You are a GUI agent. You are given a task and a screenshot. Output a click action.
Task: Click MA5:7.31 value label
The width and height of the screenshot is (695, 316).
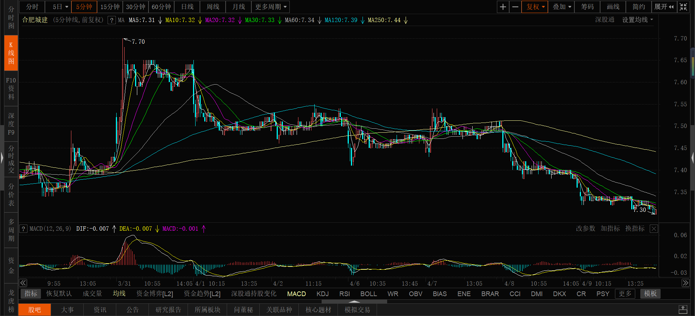tap(142, 20)
